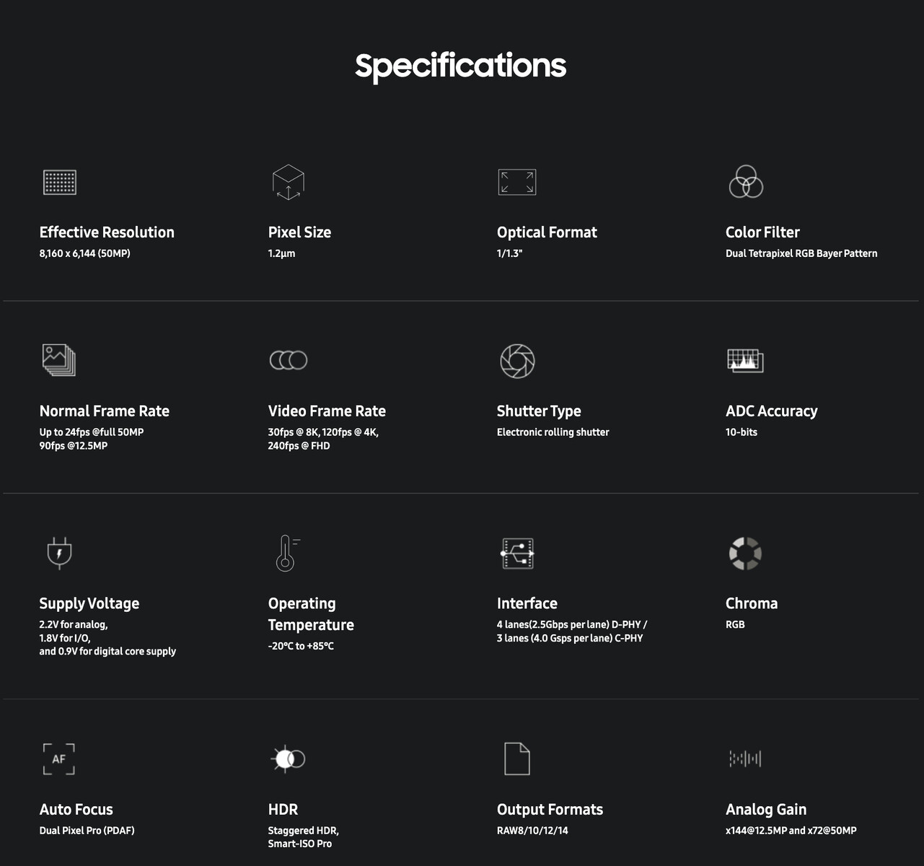Click the 8,160 x 6,144 (50MP) text
This screenshot has width=924, height=866.
85,253
